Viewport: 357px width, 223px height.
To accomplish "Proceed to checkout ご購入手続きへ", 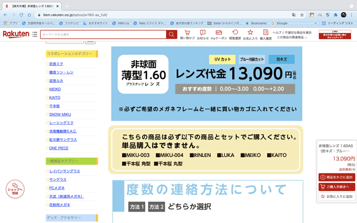I will pyautogui.click(x=337, y=187).
